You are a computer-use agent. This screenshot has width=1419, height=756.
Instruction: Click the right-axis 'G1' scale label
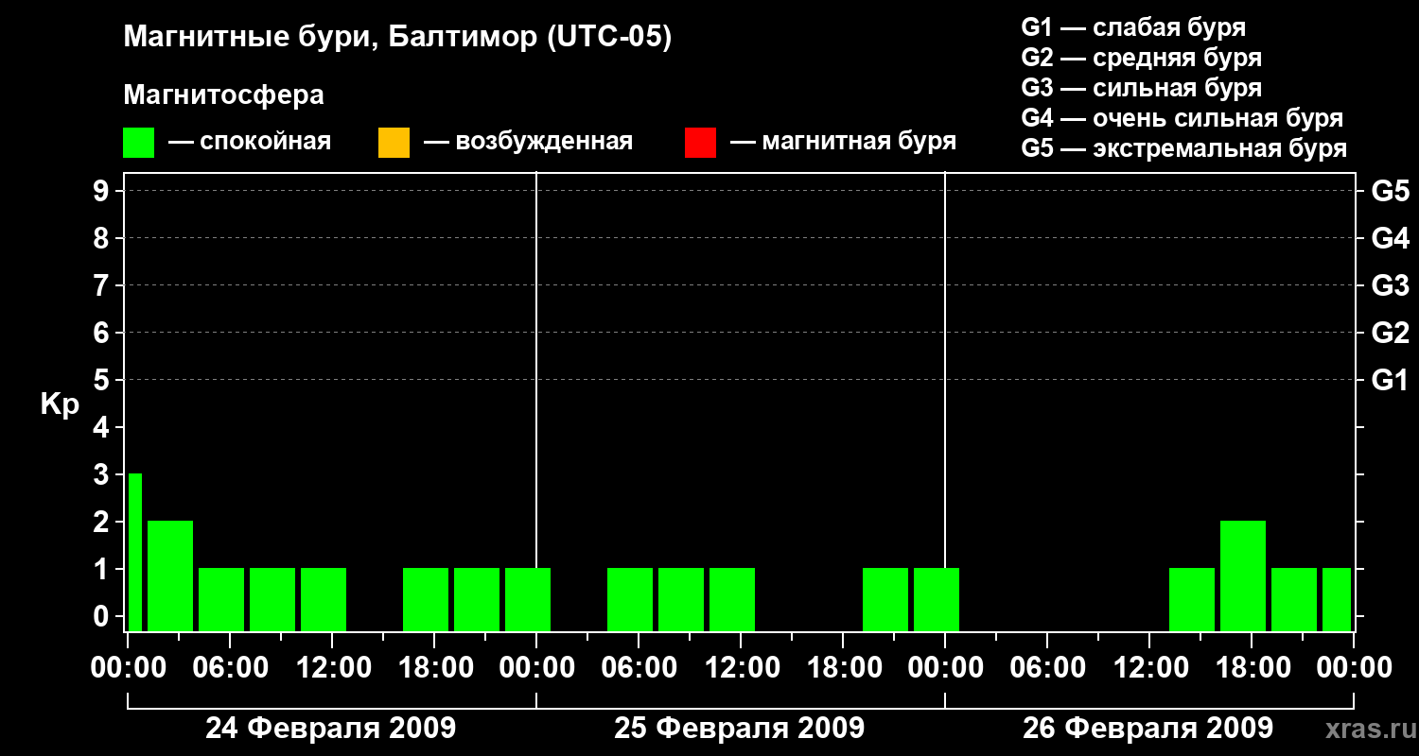point(1391,380)
